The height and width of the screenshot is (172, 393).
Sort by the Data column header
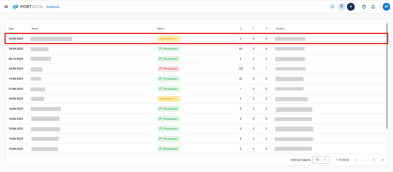(x=11, y=29)
